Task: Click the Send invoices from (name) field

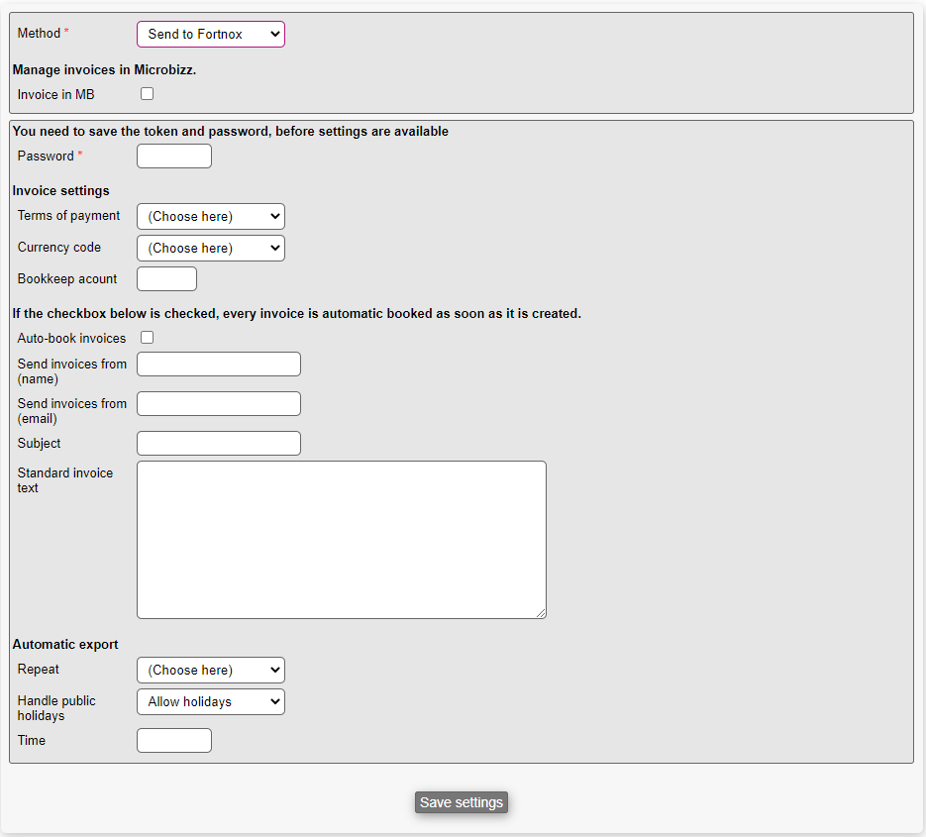Action: pyautogui.click(x=218, y=365)
